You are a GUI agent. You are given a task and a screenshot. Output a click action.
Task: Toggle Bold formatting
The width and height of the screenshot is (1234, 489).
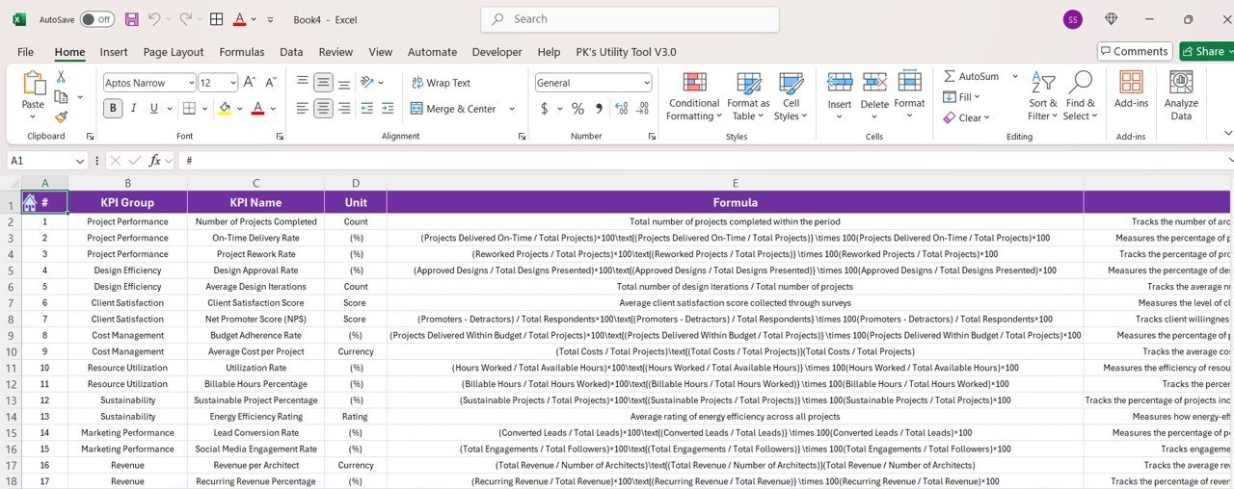click(x=113, y=109)
